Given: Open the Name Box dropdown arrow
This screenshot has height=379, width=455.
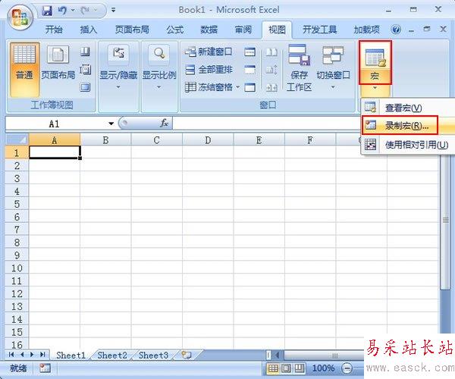Looking at the screenshot, I should pos(111,124).
